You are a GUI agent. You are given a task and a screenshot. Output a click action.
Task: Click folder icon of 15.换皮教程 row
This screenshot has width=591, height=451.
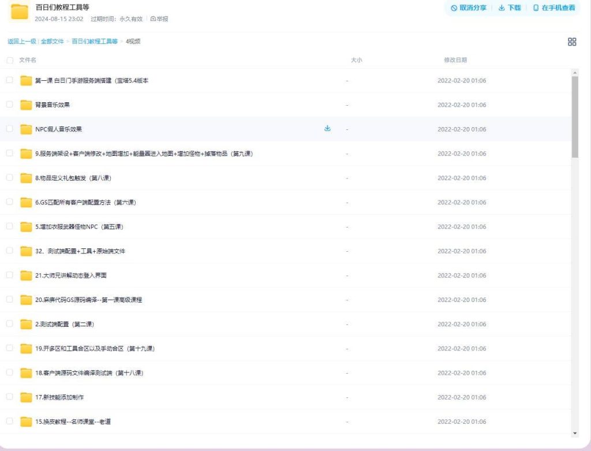(x=26, y=422)
